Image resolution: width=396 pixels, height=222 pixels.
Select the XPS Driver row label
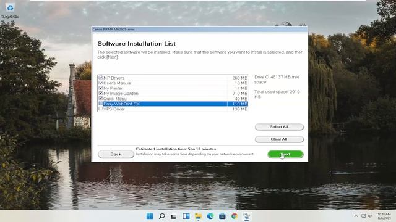click(x=114, y=109)
